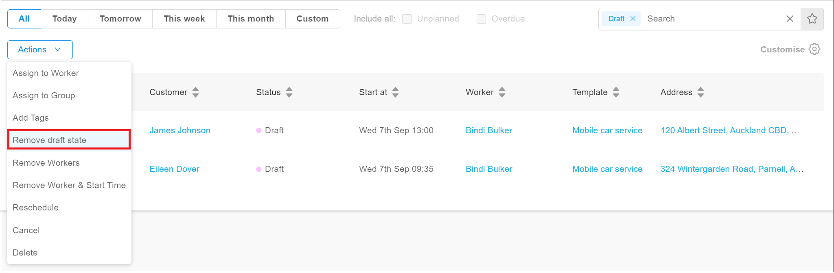Clear the search box with X icon
The image size is (834, 273).
tap(790, 19)
